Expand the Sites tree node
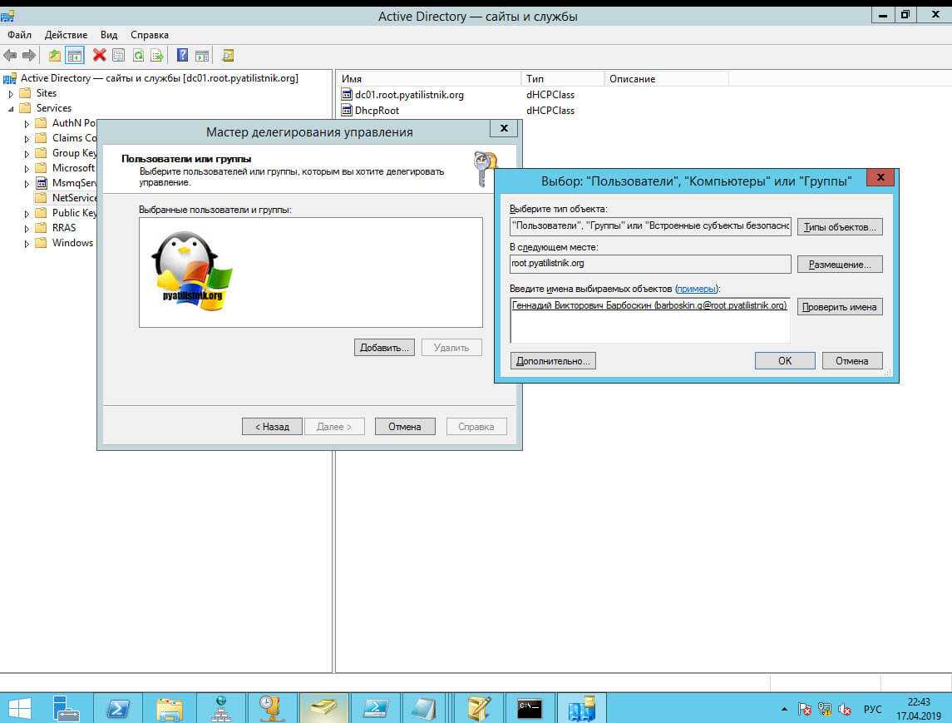 12,93
